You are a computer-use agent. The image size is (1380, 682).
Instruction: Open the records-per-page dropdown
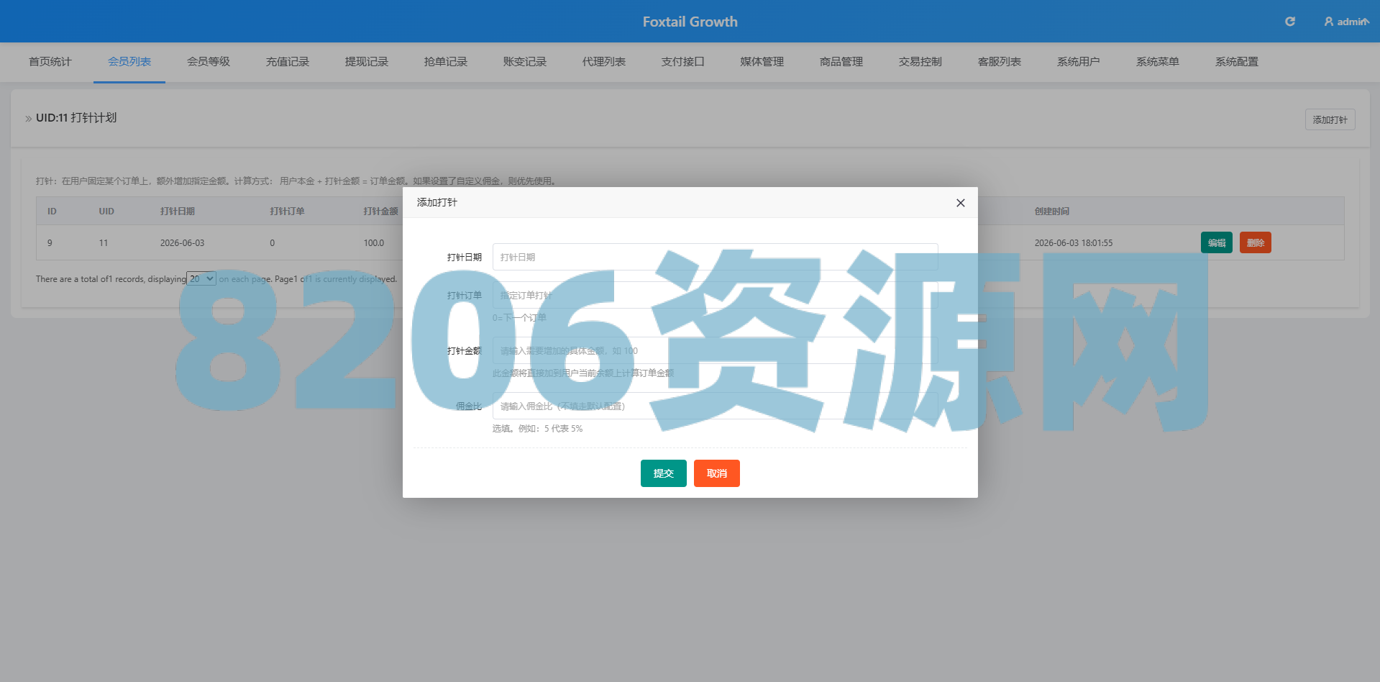click(201, 278)
